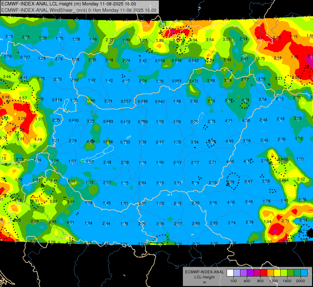The image size is (313, 287).
Task: Click the wind shear value 0.941
Action: [x=160, y=102]
